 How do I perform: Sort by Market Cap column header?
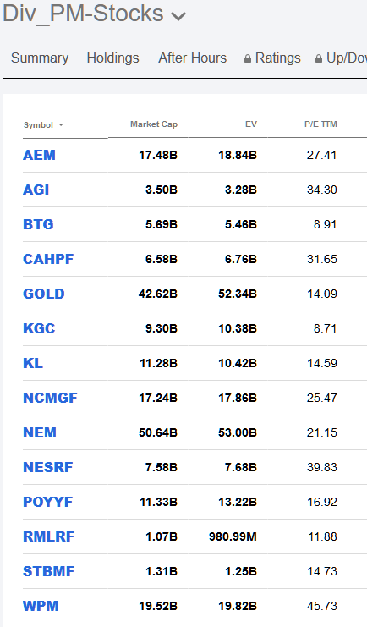coord(154,124)
